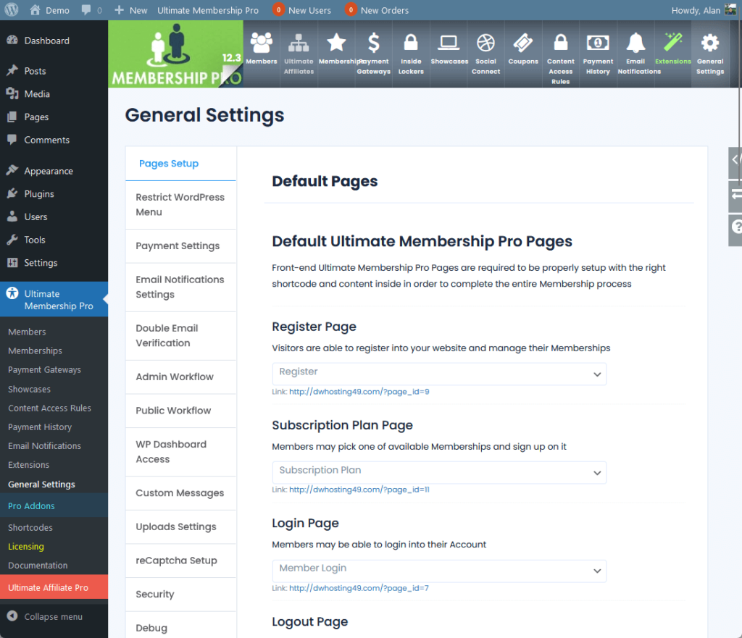Select Uploads Settings tab
Screen dimensions: 742x638
click(180, 526)
